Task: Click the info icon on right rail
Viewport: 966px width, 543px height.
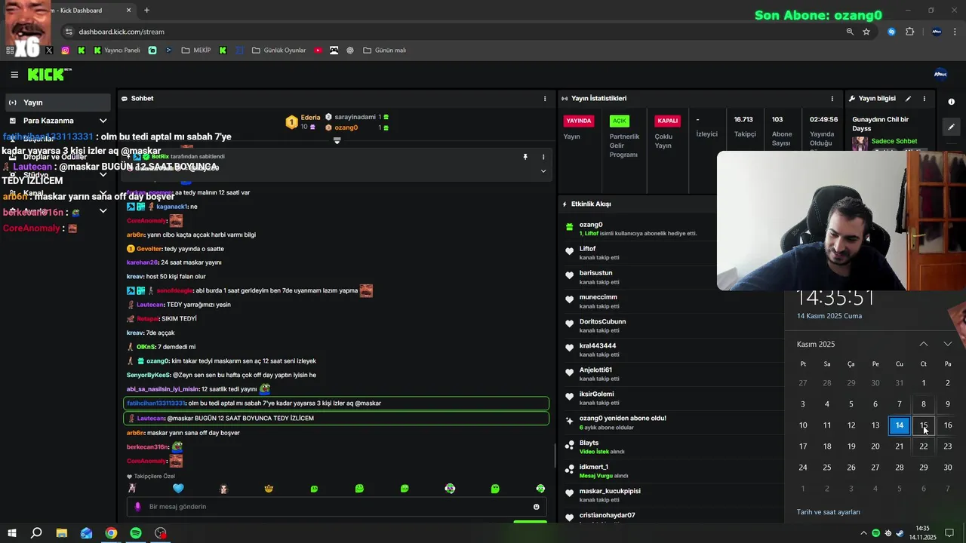Action: pyautogui.click(x=952, y=102)
